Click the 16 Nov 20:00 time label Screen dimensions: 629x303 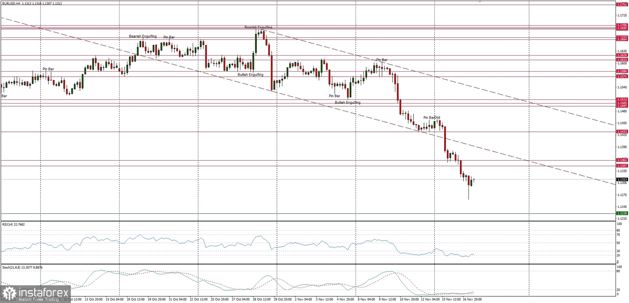pyautogui.click(x=472, y=299)
